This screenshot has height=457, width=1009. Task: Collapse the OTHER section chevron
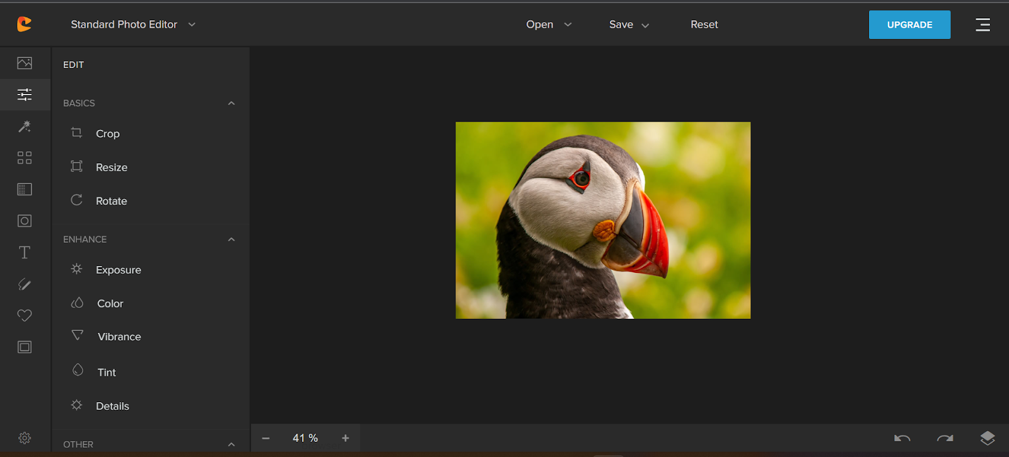231,444
